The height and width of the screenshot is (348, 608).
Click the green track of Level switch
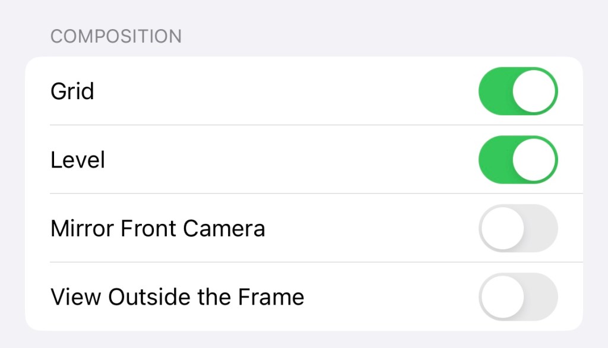point(494,160)
